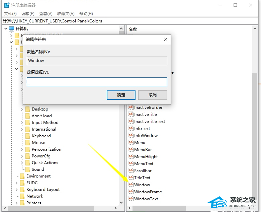Collapse the 计算机 root node
The height and width of the screenshot is (212, 261).
6,29
